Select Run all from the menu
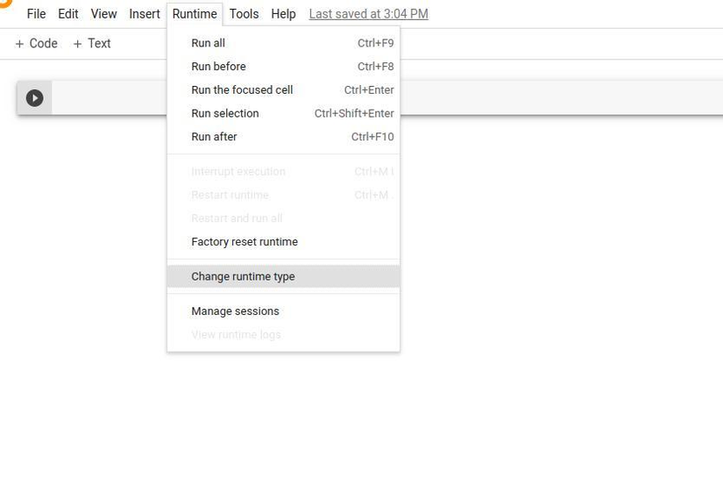Image resolution: width=723 pixels, height=485 pixels. click(x=283, y=43)
